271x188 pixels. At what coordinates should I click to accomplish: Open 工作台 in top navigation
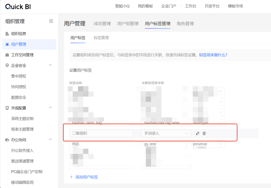coord(190,6)
